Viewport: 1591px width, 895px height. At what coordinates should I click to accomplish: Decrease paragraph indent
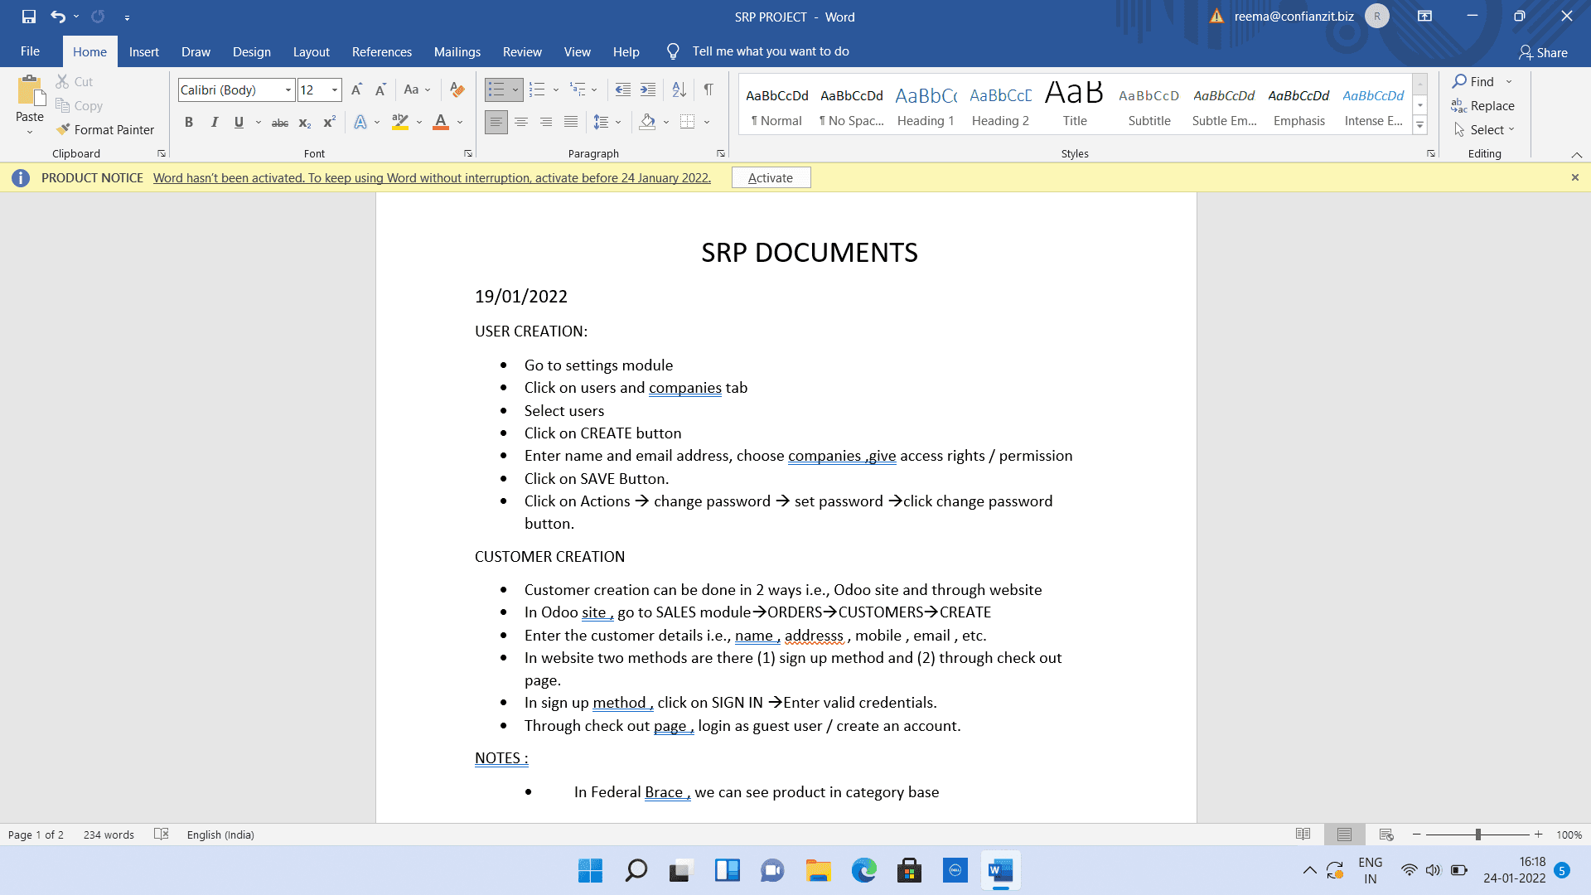[623, 89]
